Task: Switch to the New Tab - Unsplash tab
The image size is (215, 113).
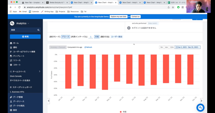Action: 33,2
